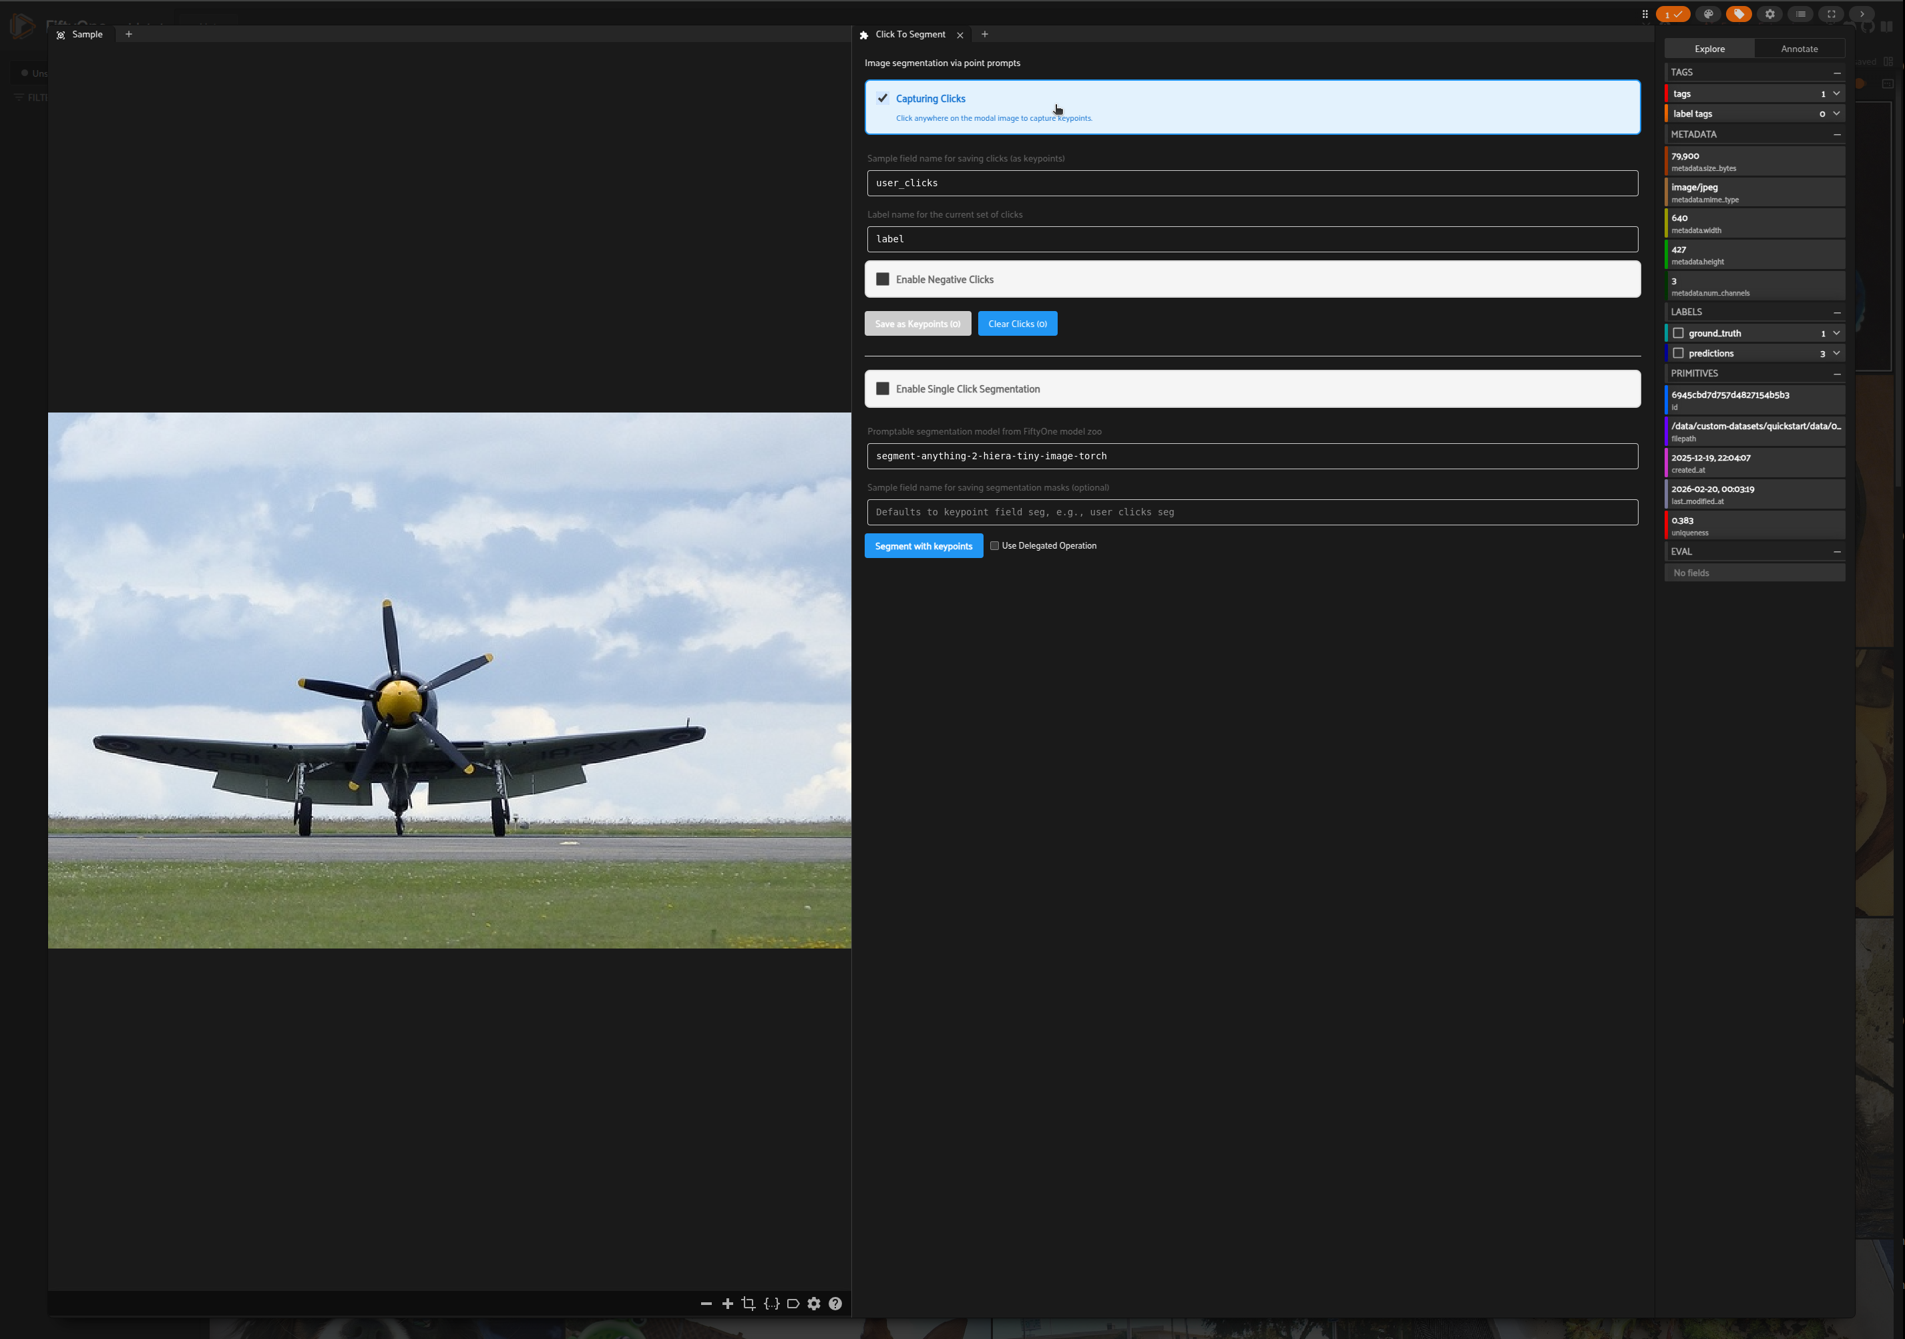Click the orange tag icon in top toolbar
This screenshot has height=1339, width=1905.
coord(1738,14)
